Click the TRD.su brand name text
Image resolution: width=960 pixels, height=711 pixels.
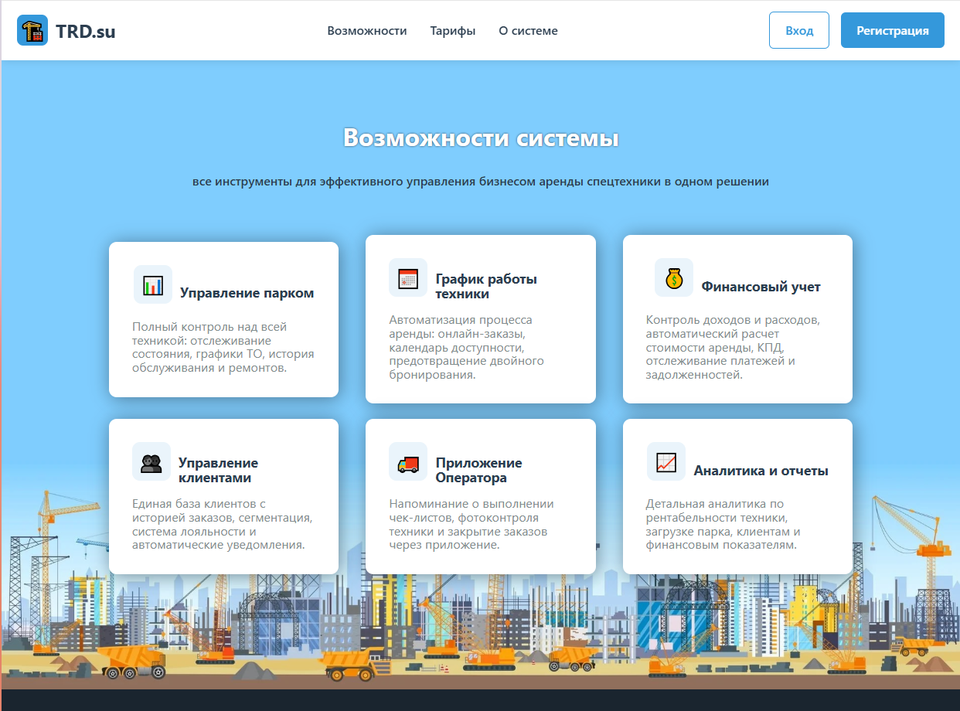(x=86, y=31)
